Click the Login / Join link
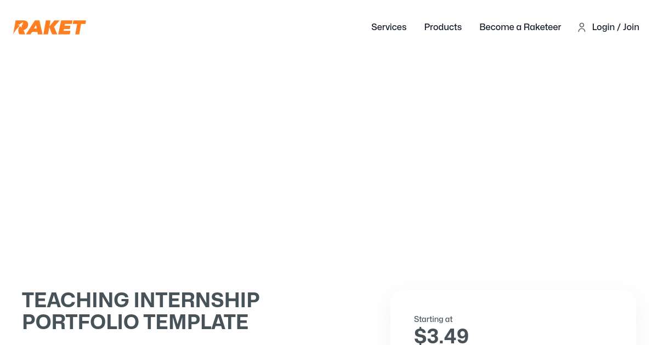Viewport: 658px width, 345px height. coord(615,27)
